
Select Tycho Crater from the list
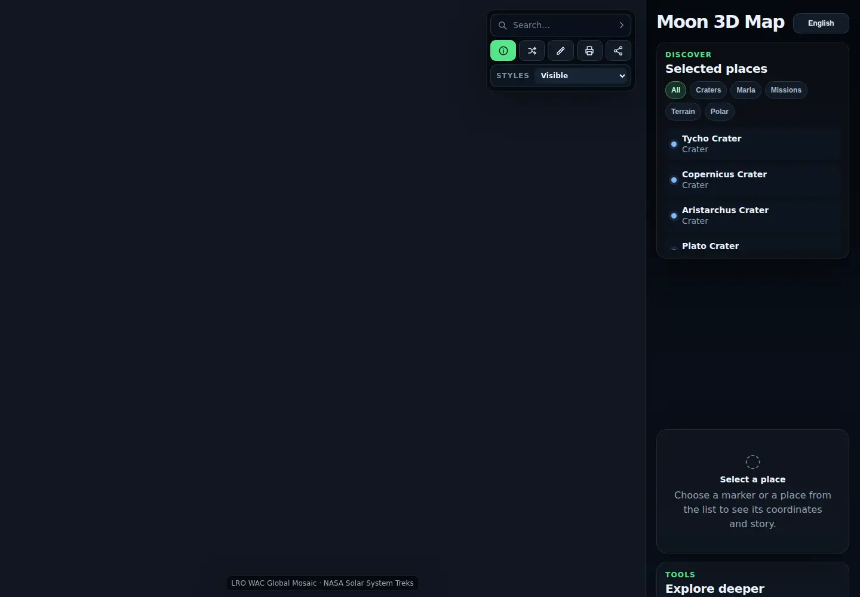pos(752,144)
